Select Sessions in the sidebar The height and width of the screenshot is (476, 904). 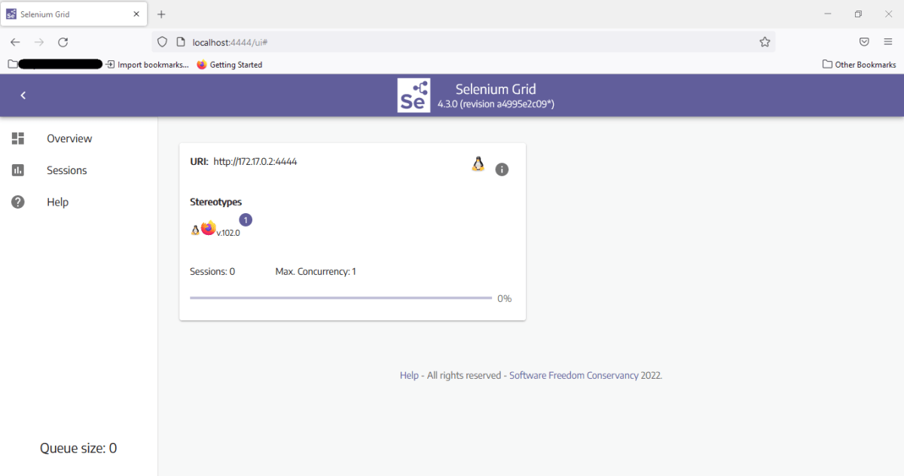[66, 170]
